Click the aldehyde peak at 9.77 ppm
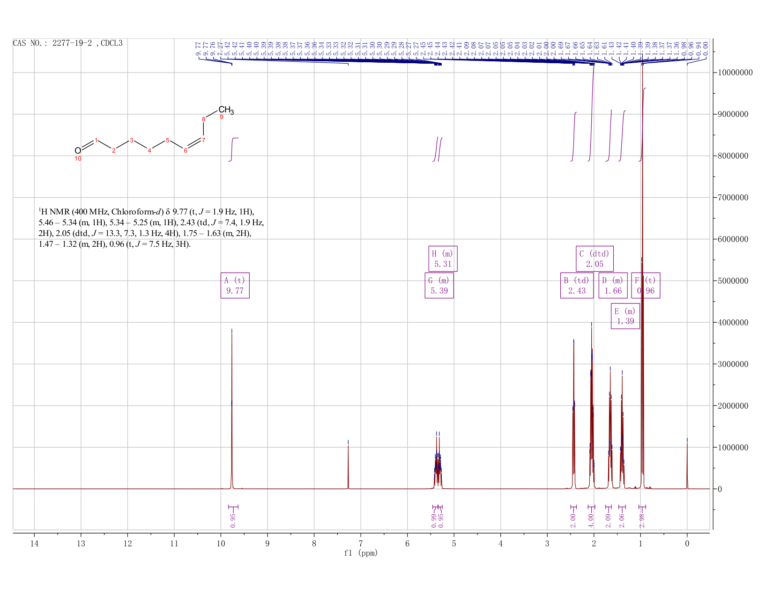This screenshot has height=597, width=773. [x=232, y=412]
